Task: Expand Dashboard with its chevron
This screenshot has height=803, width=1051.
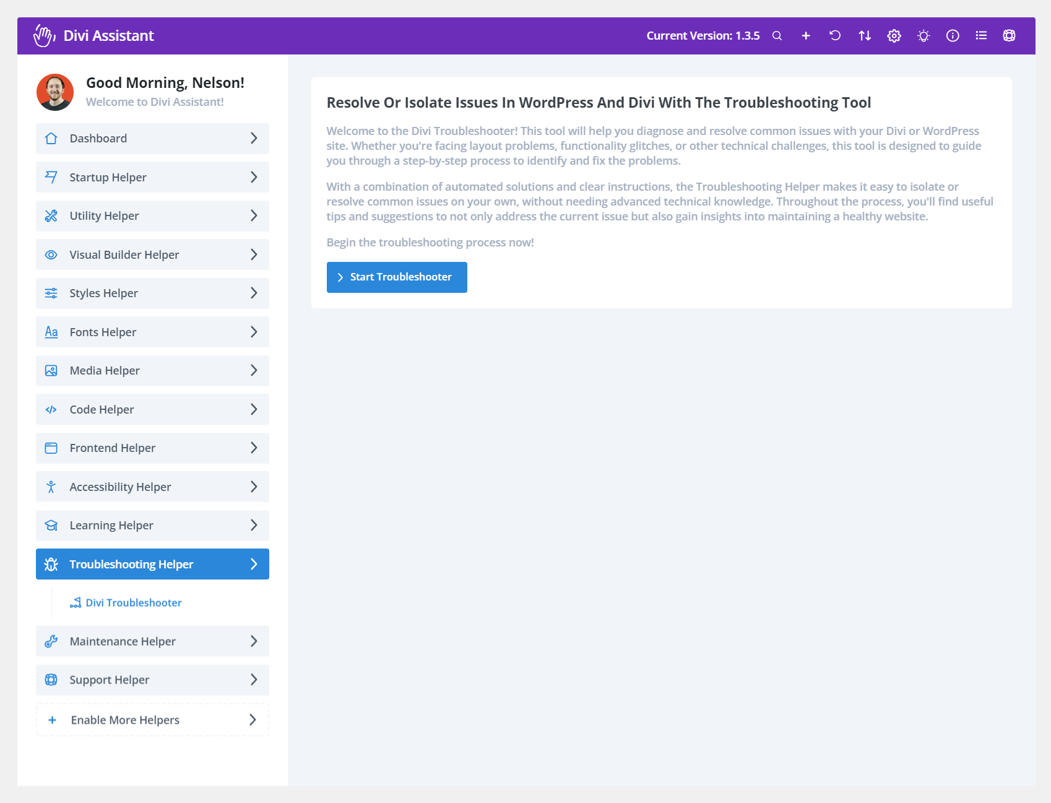Action: click(x=254, y=139)
